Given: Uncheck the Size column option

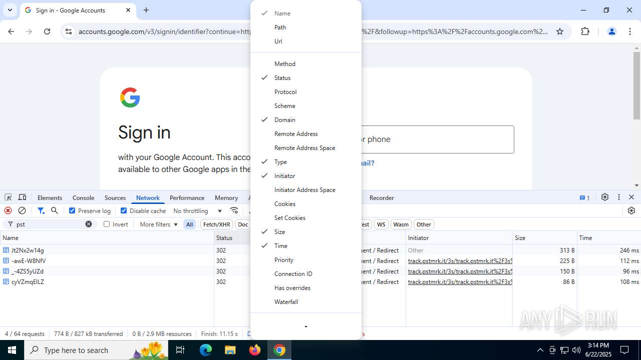Looking at the screenshot, I should 306,232.
